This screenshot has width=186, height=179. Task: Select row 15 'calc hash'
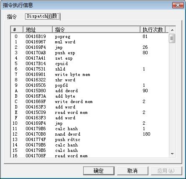(89, 150)
